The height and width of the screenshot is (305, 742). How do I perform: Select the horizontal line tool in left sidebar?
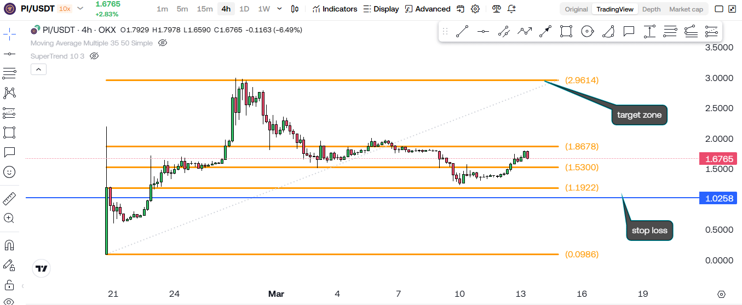point(9,54)
